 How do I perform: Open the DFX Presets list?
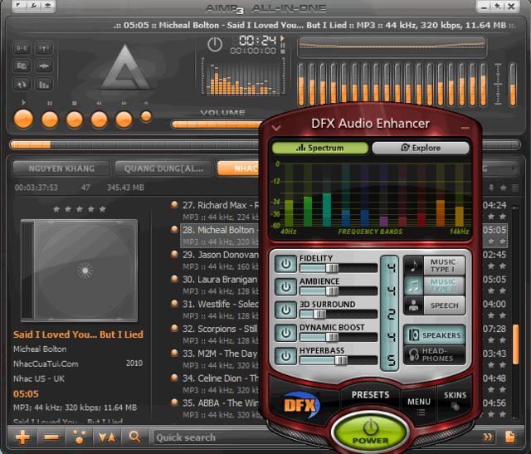coord(371,395)
